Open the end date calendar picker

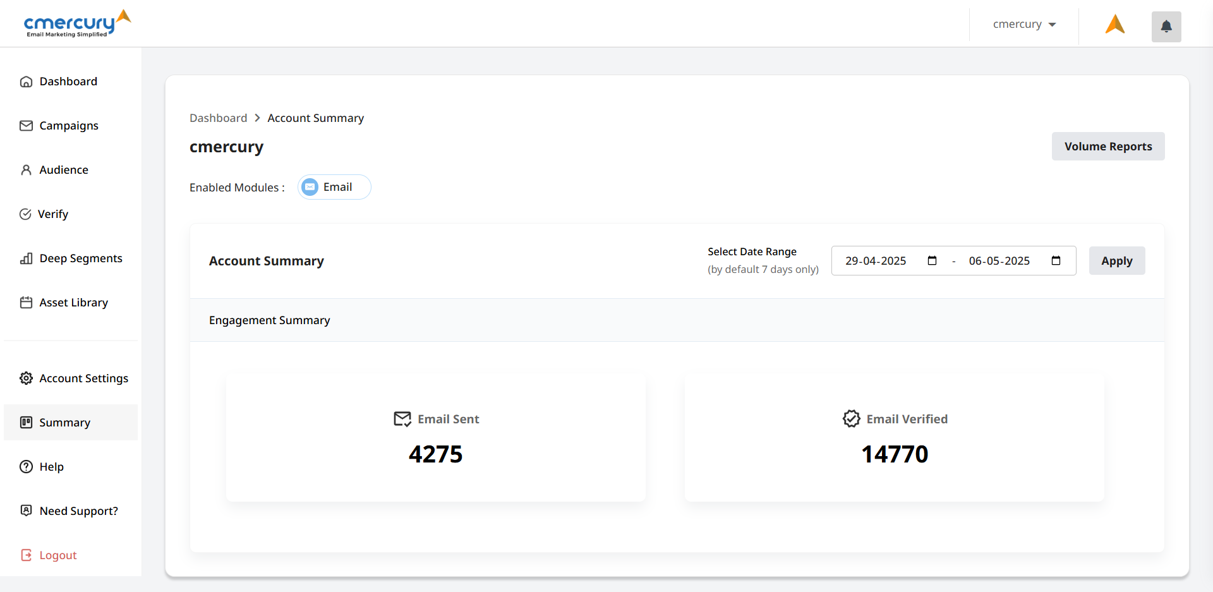[1056, 260]
